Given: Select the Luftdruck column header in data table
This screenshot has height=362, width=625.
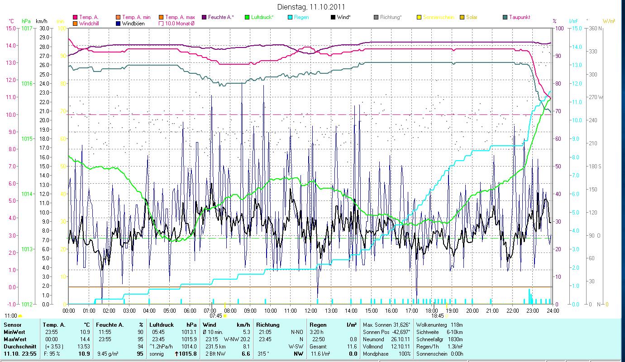Looking at the screenshot, I should [x=162, y=325].
